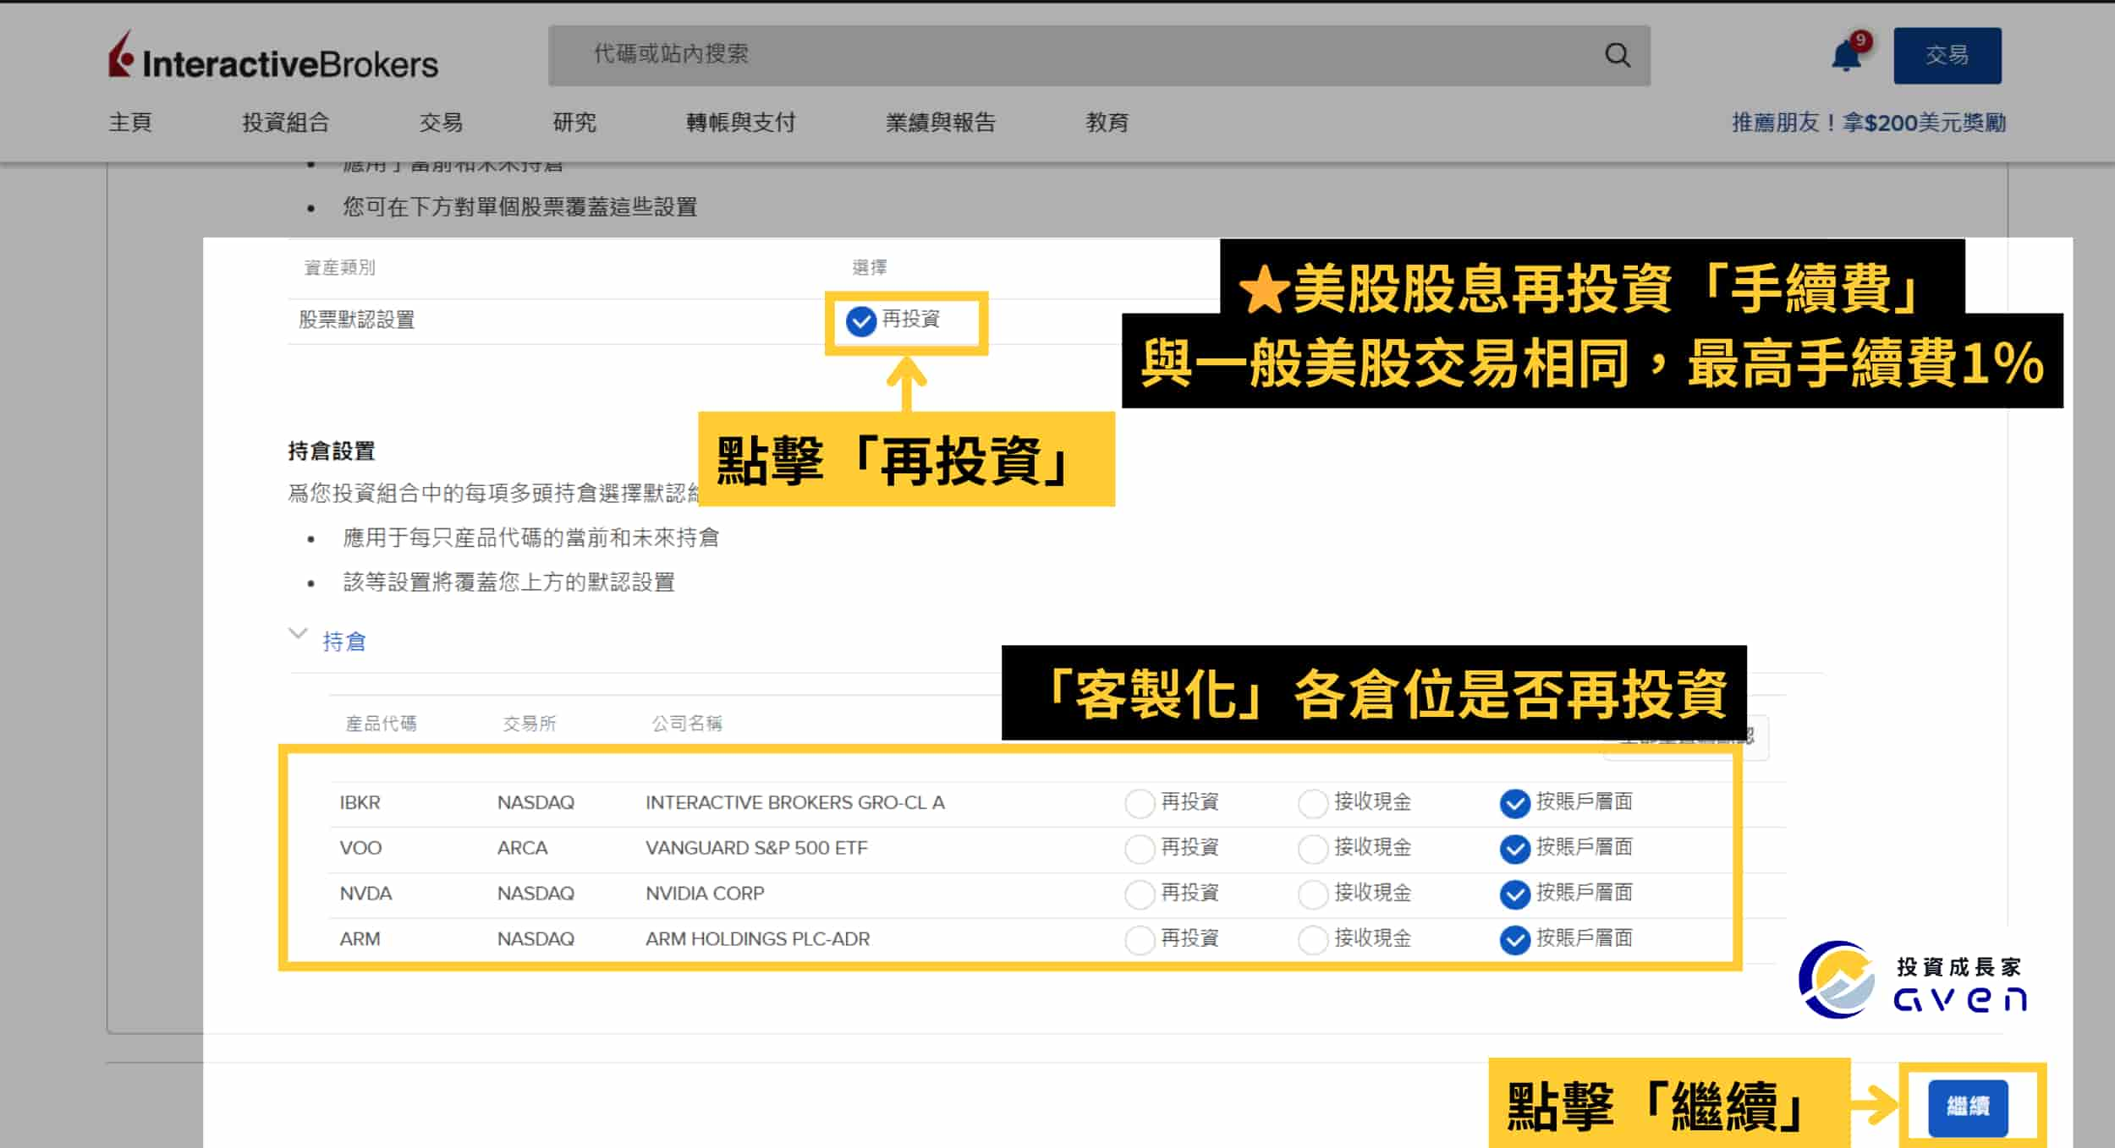Open the 投資組合 menu
The image size is (2115, 1148).
[x=286, y=123]
